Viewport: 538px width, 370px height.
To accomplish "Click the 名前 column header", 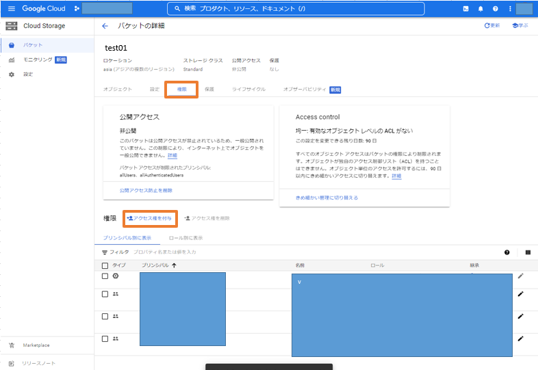I will pos(300,265).
